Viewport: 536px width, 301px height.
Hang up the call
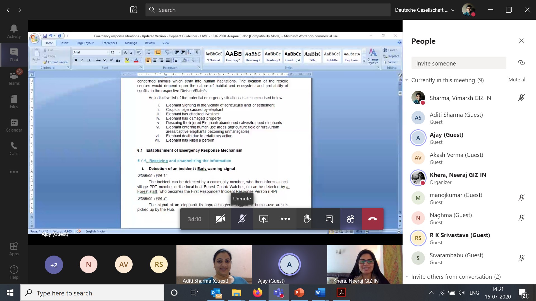tap(372, 219)
